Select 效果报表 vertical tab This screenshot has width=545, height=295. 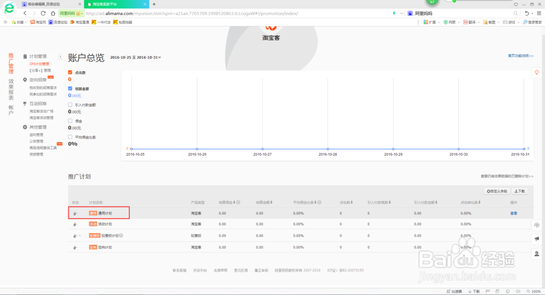(11, 89)
